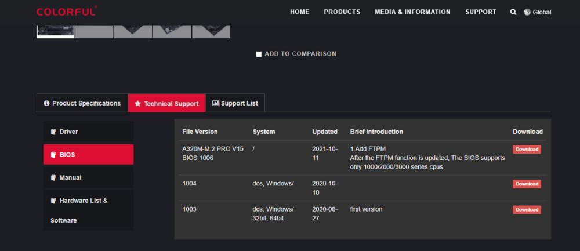Screen dimensions: 580x251
Task: Open the Manual sidebar section
Action: 88,177
